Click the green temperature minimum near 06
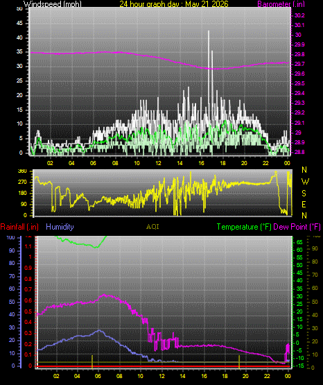323x385 pixels. point(96,247)
